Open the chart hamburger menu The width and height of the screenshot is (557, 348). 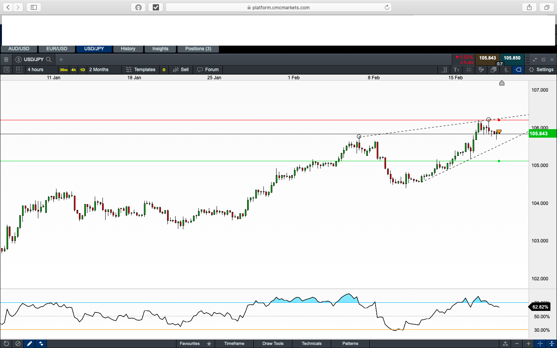tap(6, 60)
